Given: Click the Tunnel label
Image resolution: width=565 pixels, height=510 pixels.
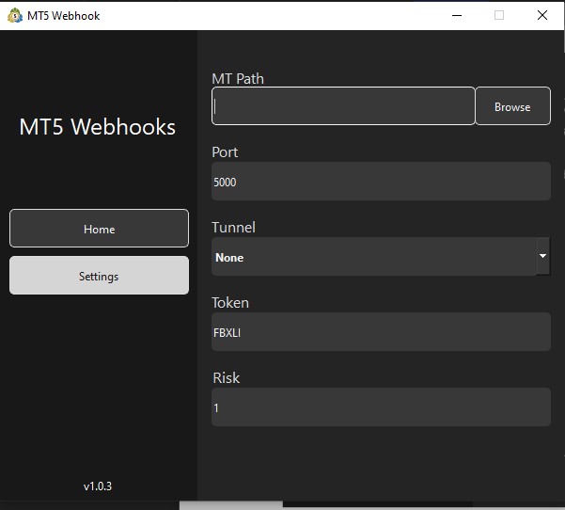Looking at the screenshot, I should coord(233,228).
